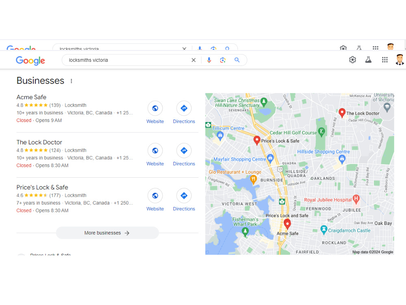Screen dimensions: 406x305
Task: Select Craigdarroch Castle map marker
Action: coord(324,229)
